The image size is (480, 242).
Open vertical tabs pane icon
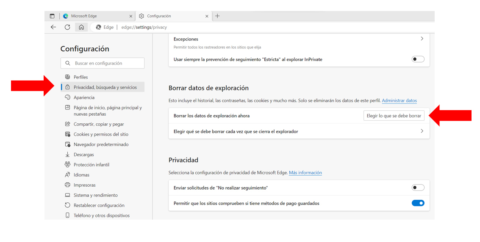[x=52, y=16]
